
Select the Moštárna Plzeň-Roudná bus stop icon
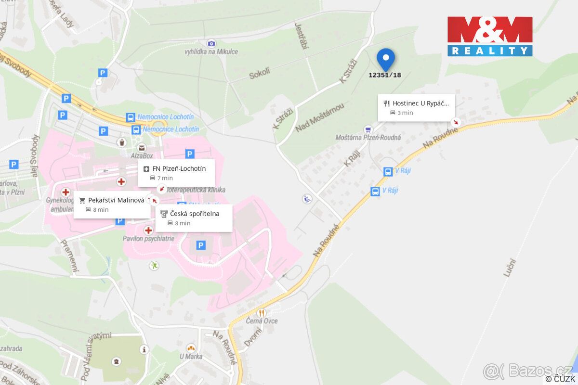click(x=368, y=129)
